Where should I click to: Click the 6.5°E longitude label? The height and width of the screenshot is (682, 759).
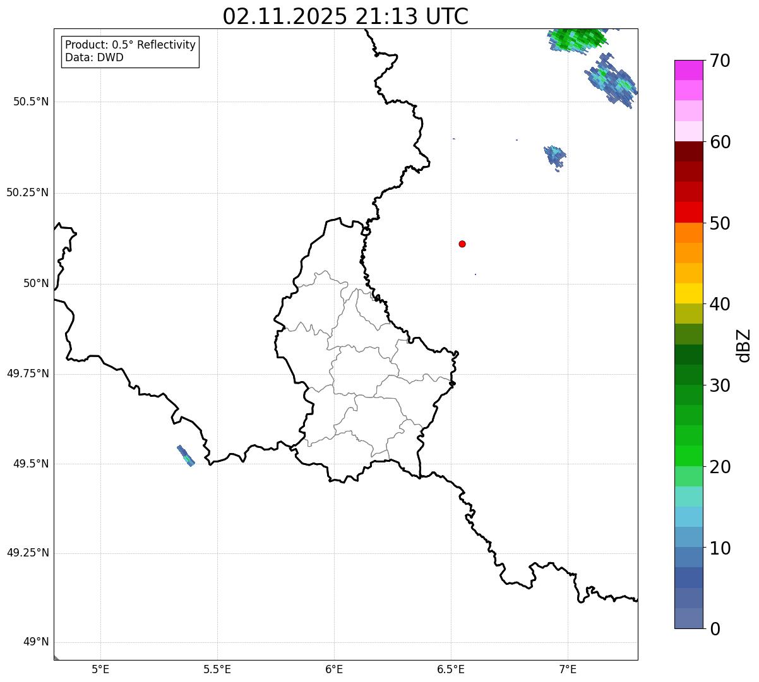click(x=451, y=669)
